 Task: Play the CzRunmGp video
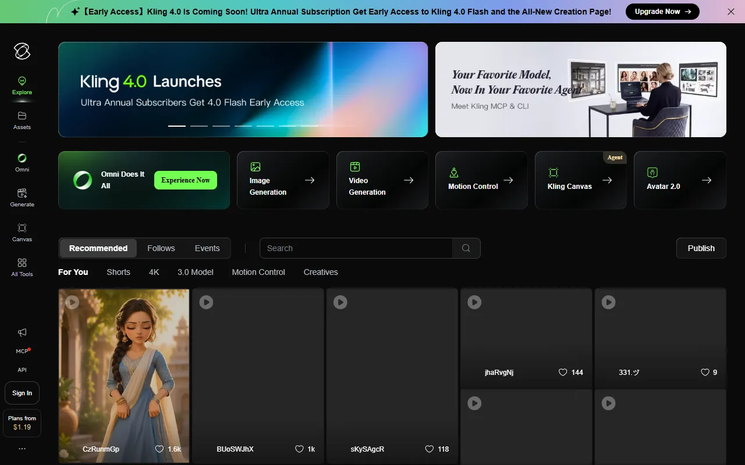pyautogui.click(x=72, y=302)
